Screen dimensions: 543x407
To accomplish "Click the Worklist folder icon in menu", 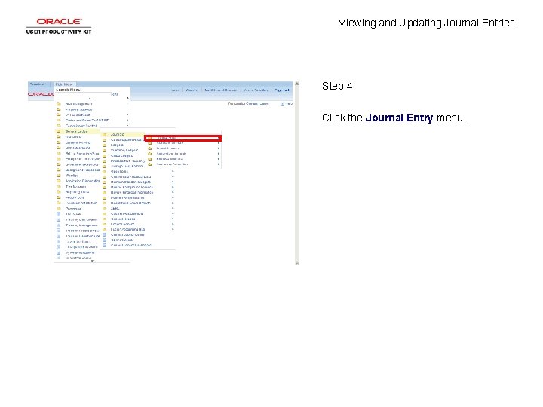I will tap(59, 176).
